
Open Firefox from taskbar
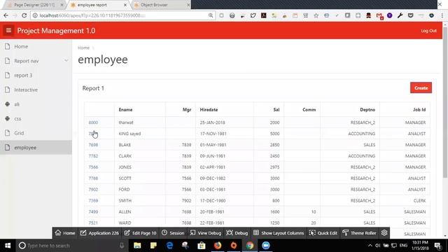[x=218, y=246]
